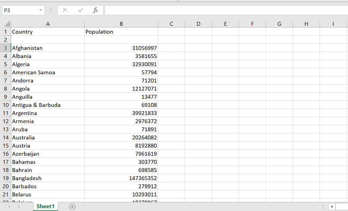Click the sheet navigation left arrow
The width and height of the screenshot is (348, 211).
[x=9, y=206]
